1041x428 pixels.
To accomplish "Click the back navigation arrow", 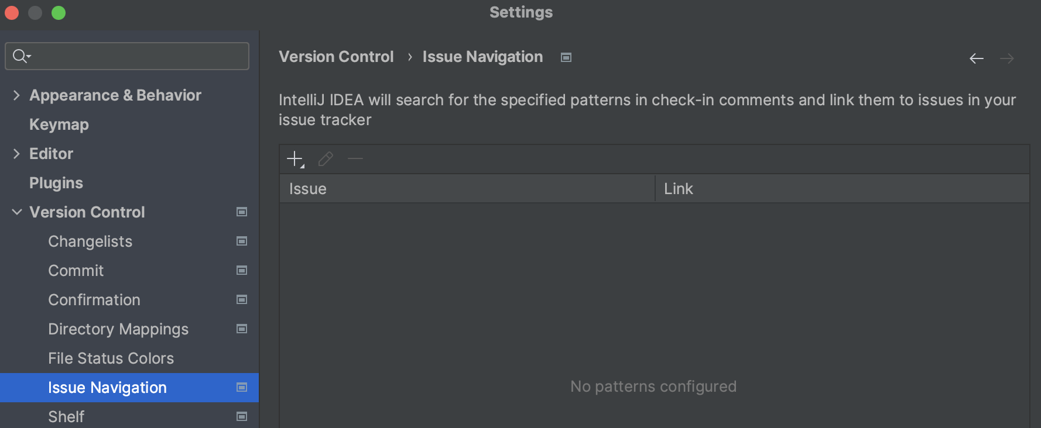I will point(976,58).
